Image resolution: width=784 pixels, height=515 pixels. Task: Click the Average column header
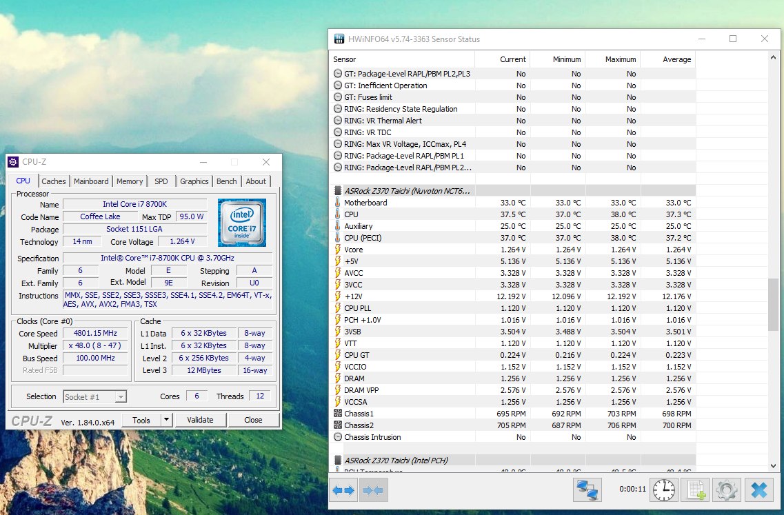pyautogui.click(x=667, y=59)
